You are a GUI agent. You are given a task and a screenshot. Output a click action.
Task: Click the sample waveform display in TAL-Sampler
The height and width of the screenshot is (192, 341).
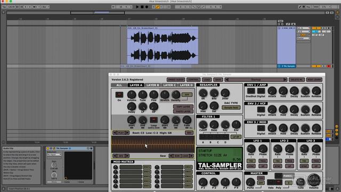pos(153,144)
